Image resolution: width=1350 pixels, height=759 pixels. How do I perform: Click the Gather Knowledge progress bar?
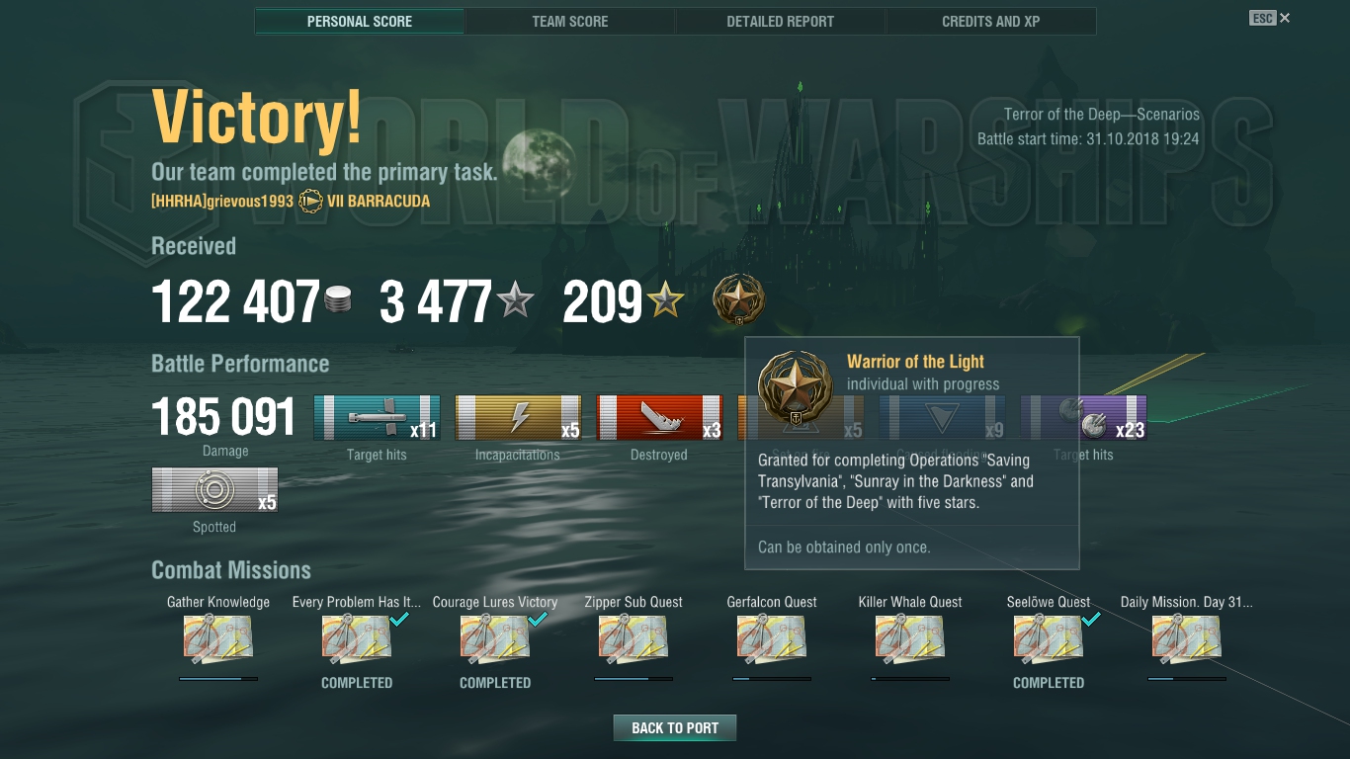[218, 679]
